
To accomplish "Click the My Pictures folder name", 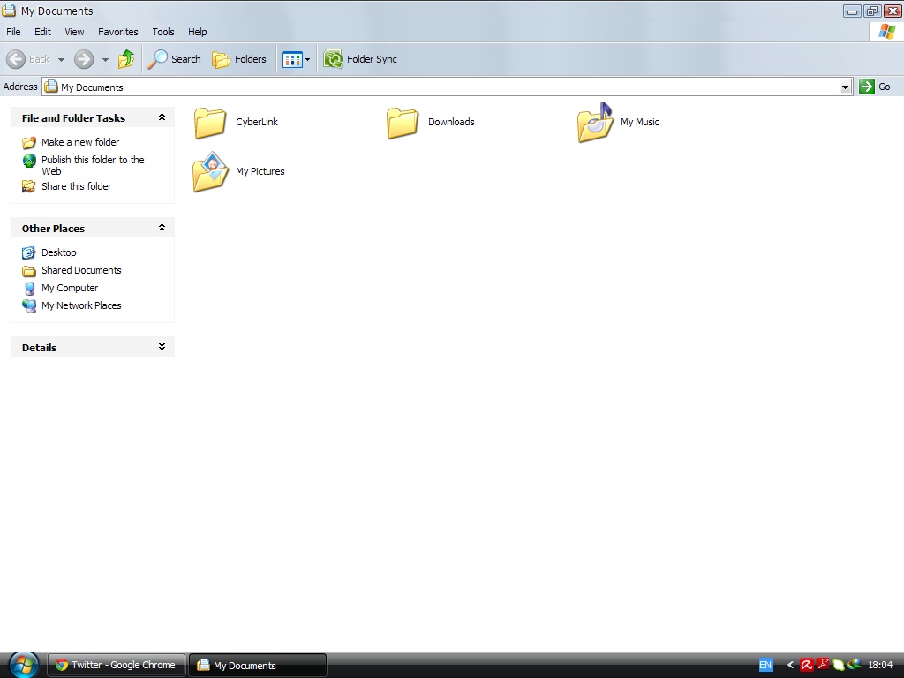I will (x=260, y=171).
